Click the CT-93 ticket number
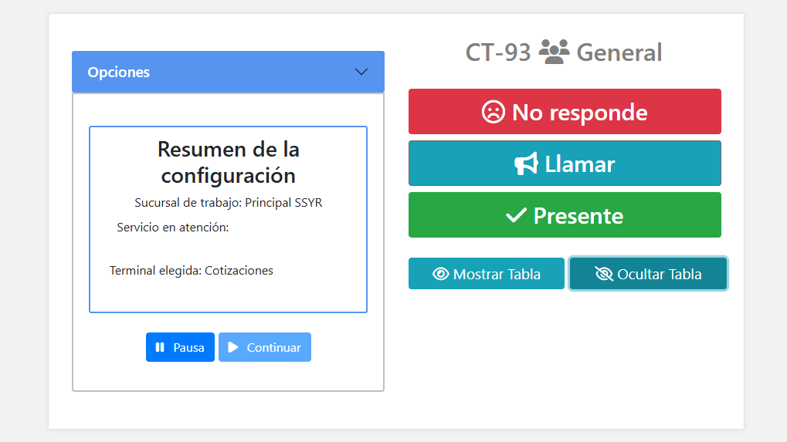 tap(498, 52)
